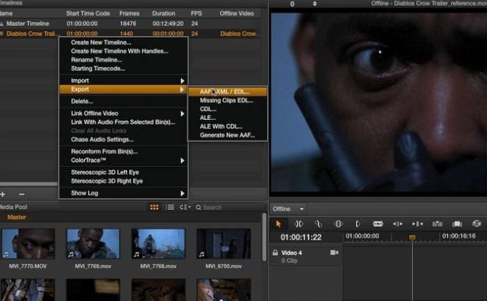Switch media pool to thumbnail grid view
Viewport: 487px width, 301px height.
154,208
